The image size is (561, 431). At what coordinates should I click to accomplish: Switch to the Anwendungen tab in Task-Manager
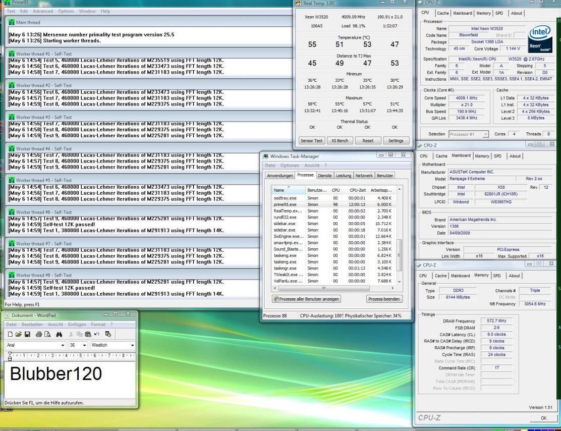pos(280,176)
